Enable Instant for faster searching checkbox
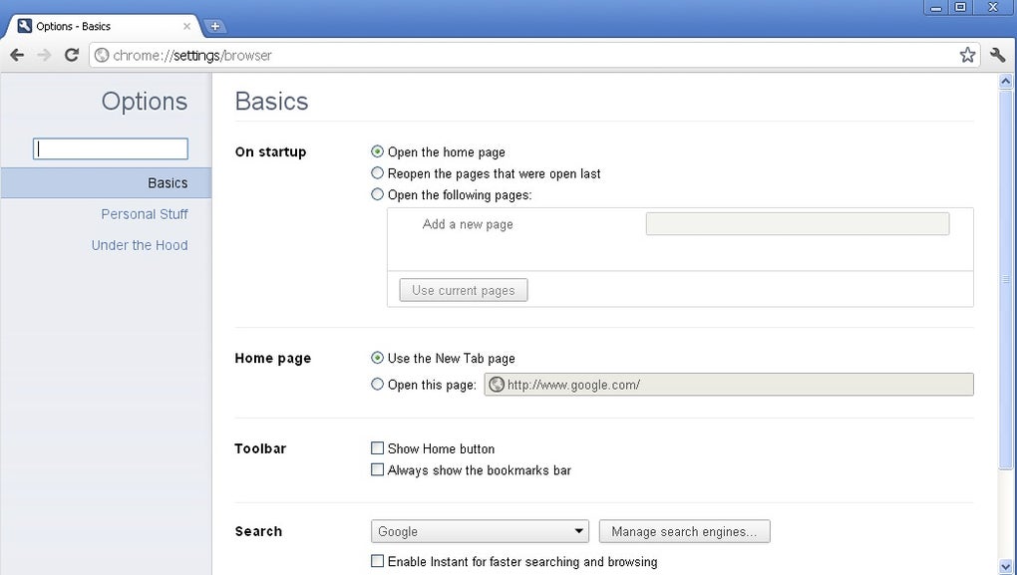This screenshot has height=575, width=1017. (x=377, y=561)
